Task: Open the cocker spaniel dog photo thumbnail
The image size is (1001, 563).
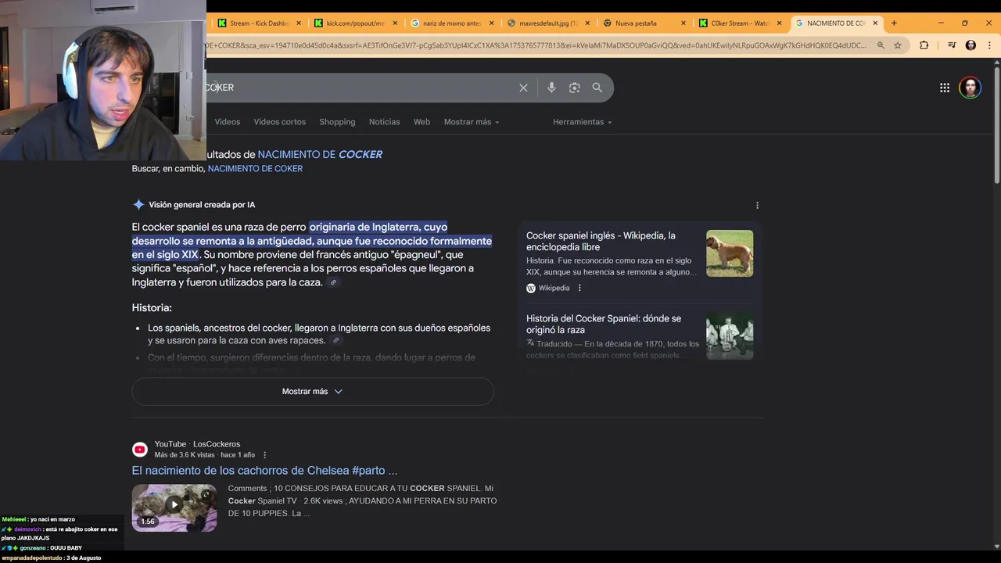Action: (x=730, y=253)
